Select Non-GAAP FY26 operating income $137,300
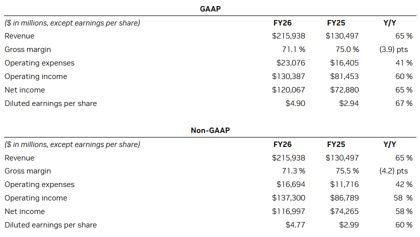The image size is (420, 237). pos(289,198)
